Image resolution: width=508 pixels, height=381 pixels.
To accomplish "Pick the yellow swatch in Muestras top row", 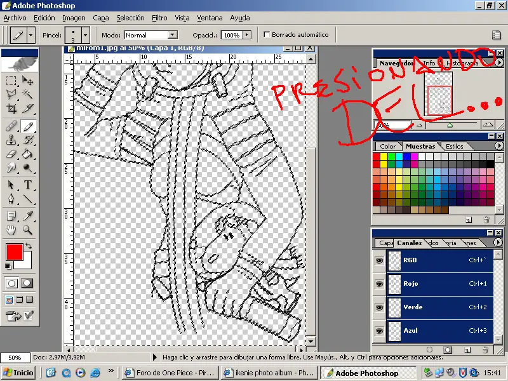I will pos(384,157).
